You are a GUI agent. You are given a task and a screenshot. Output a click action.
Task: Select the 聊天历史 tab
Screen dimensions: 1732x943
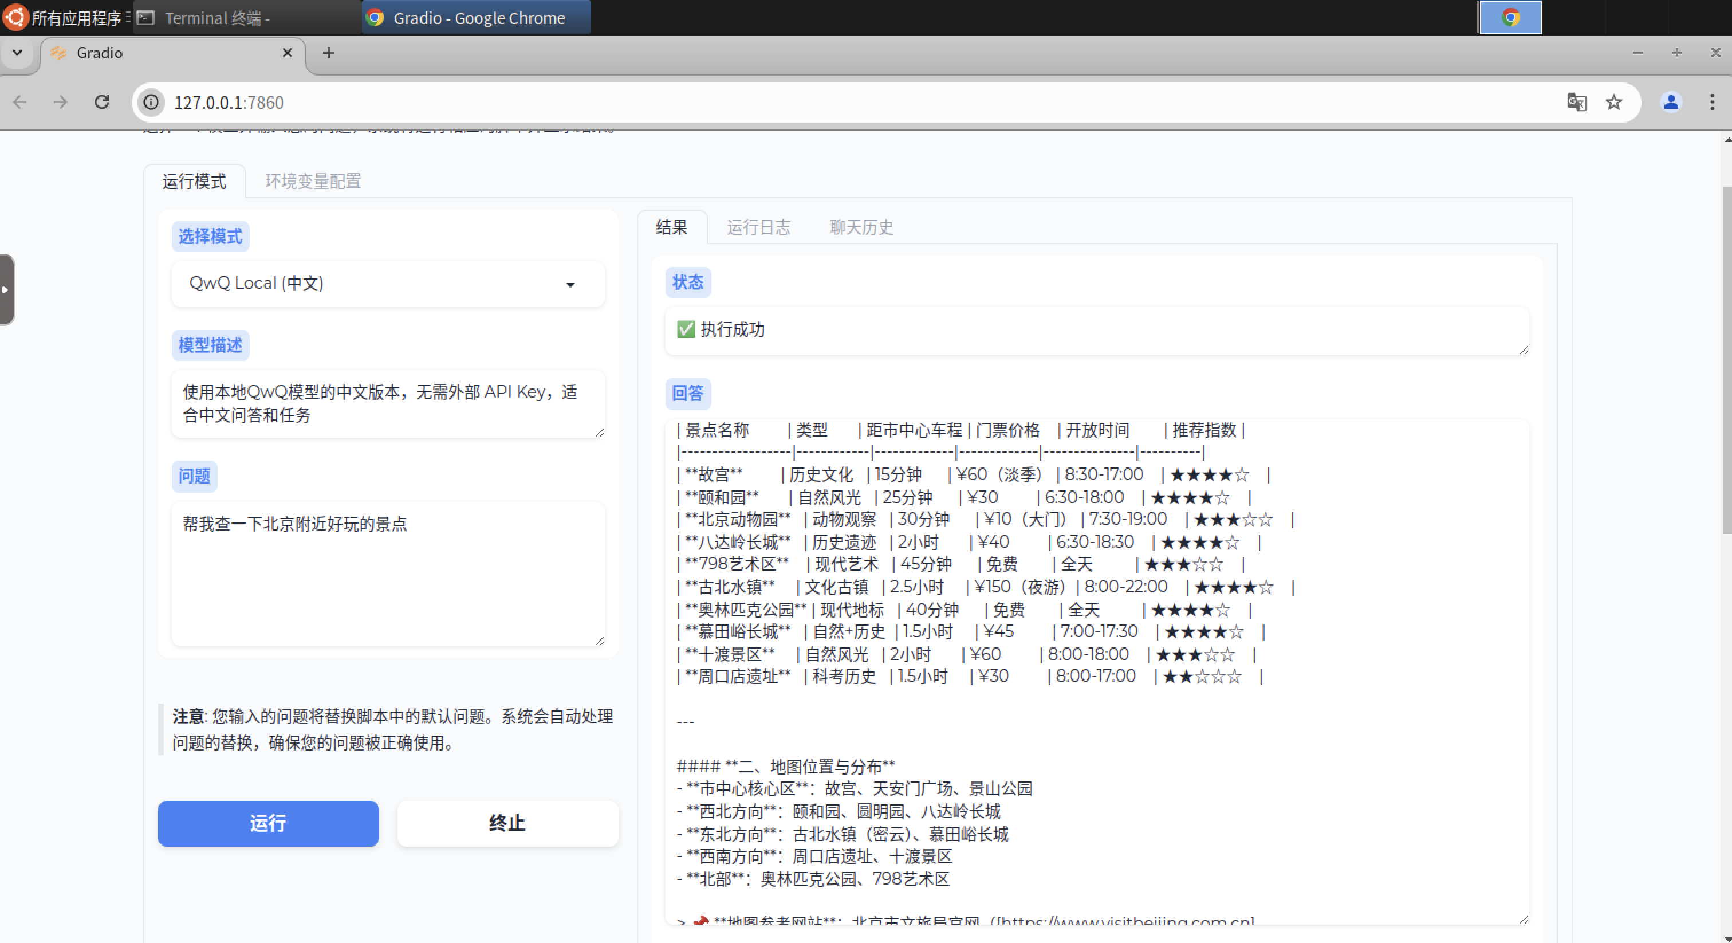point(862,227)
